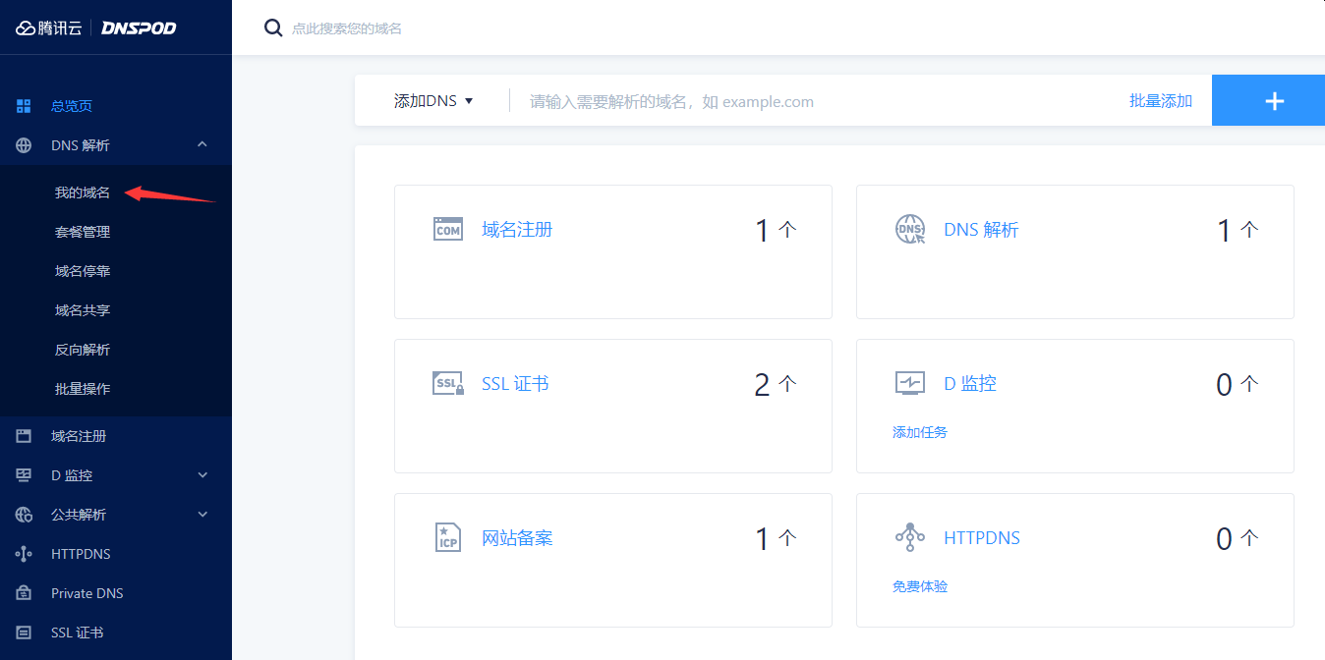This screenshot has height=660, width=1325.
Task: Open 总览页 in the sidebar
Action: click(72, 106)
